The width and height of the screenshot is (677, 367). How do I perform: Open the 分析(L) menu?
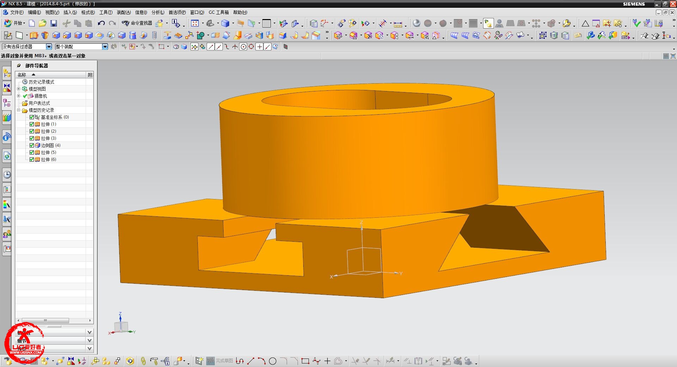pyautogui.click(x=158, y=12)
